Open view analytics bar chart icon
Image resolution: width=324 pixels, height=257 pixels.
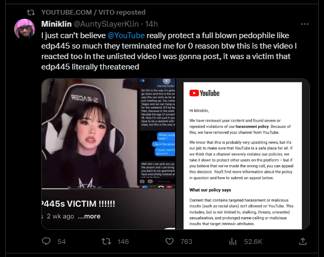pos(233,241)
